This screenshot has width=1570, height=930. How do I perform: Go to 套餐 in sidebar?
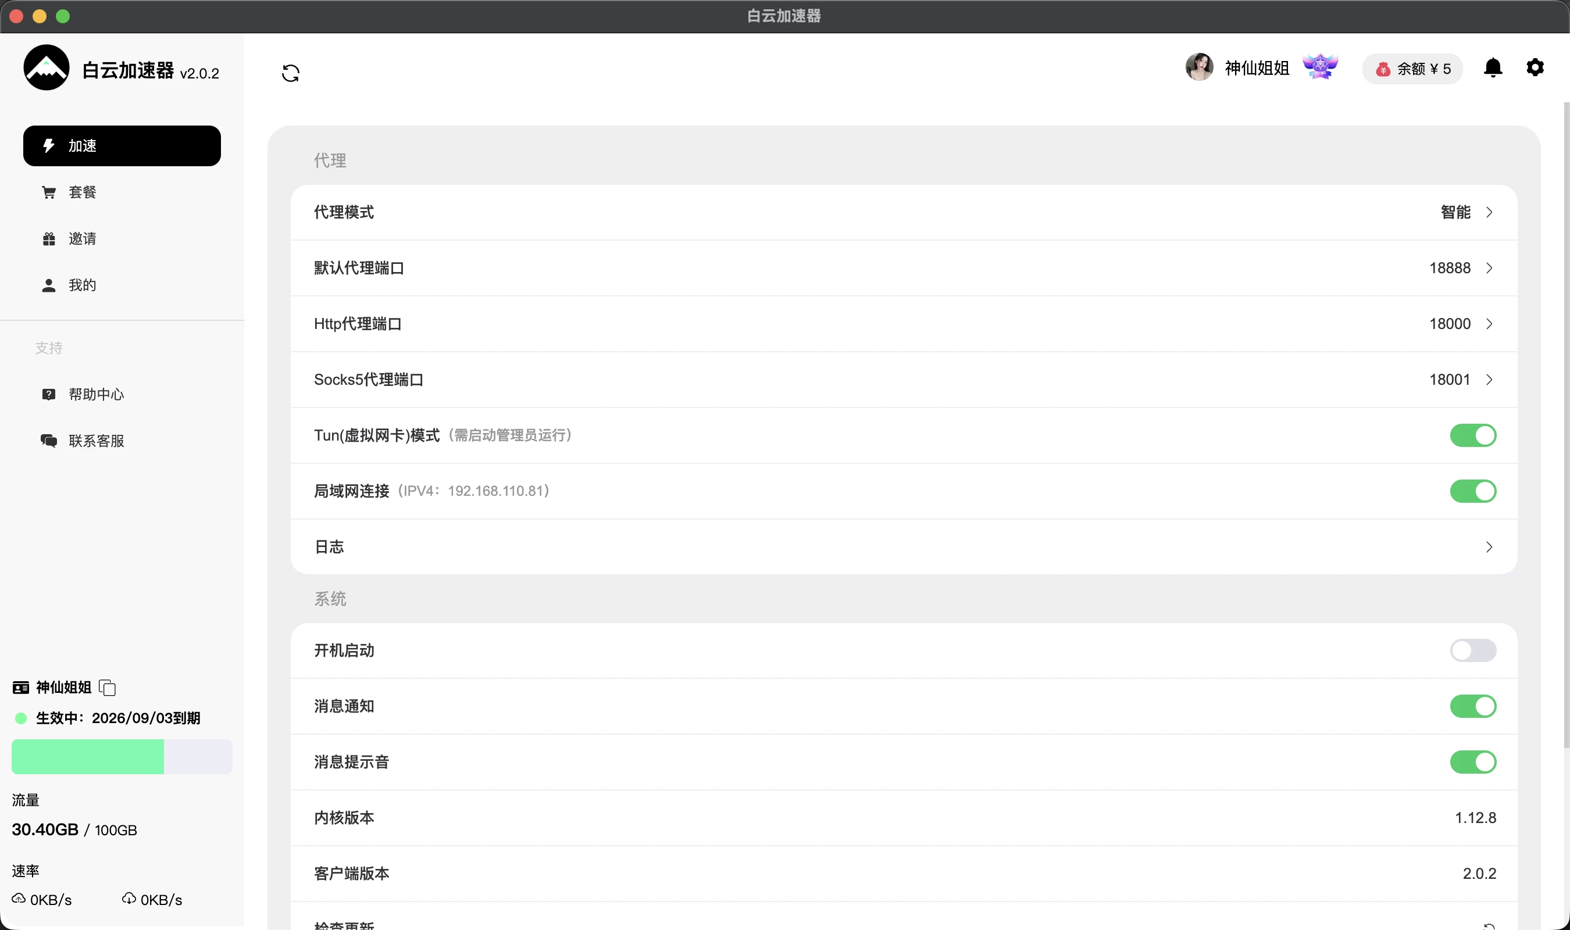coord(82,192)
